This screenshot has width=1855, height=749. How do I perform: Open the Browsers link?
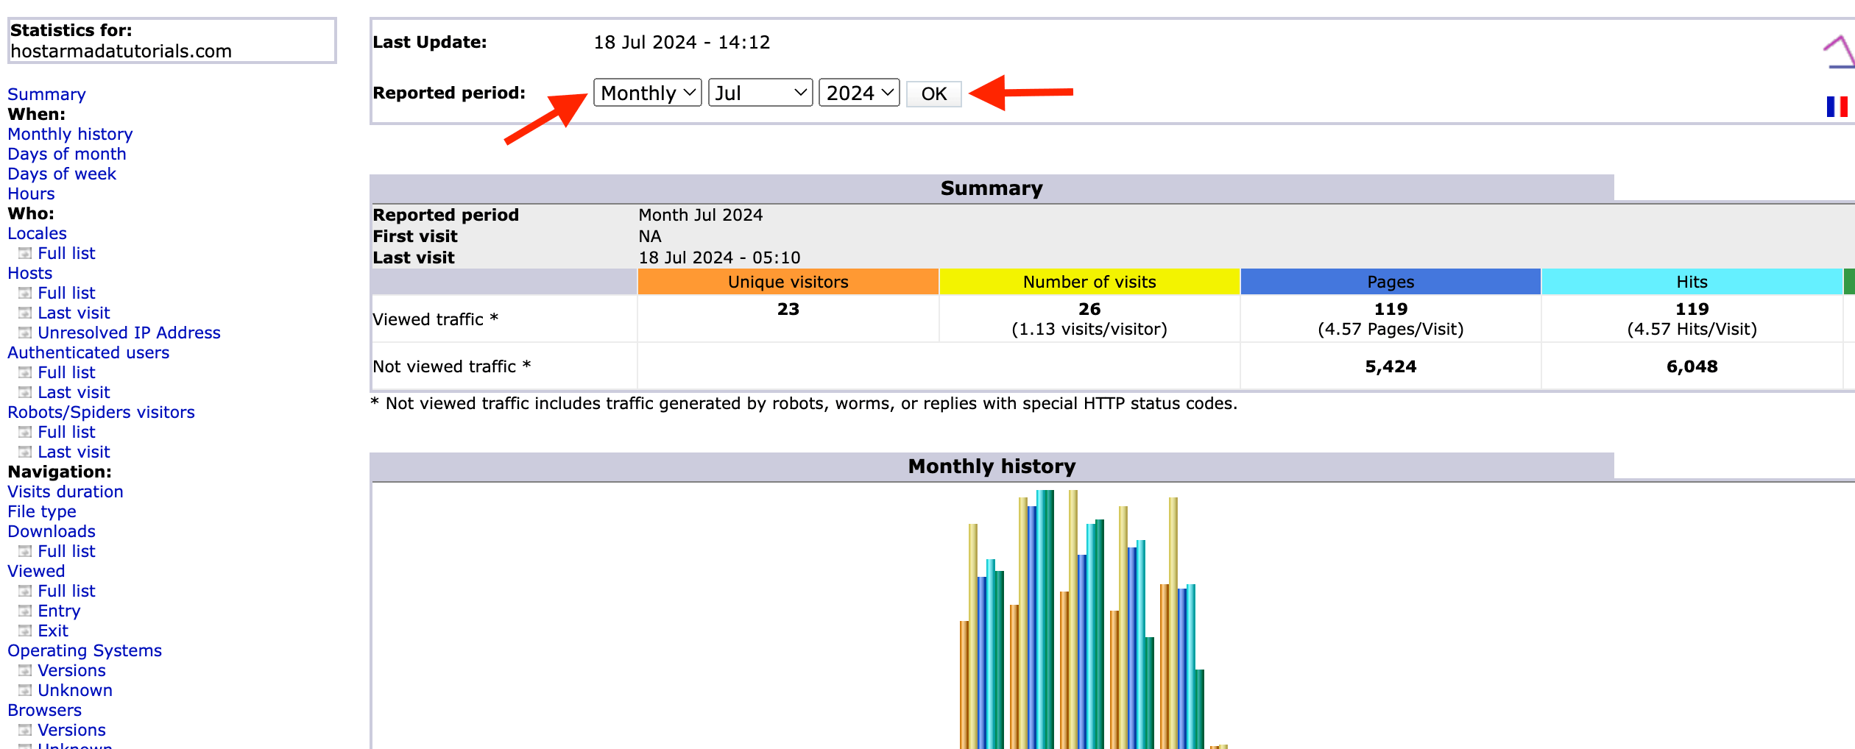click(x=45, y=710)
